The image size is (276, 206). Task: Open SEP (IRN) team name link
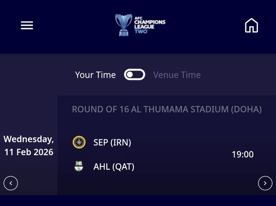tap(112, 143)
